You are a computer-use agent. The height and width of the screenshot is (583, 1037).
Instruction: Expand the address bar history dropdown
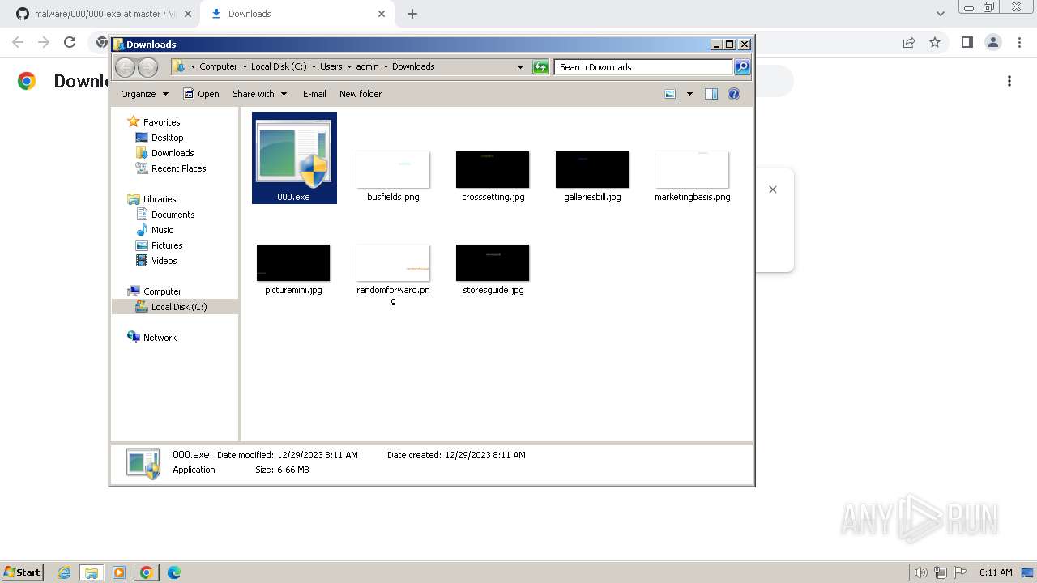pyautogui.click(x=520, y=67)
